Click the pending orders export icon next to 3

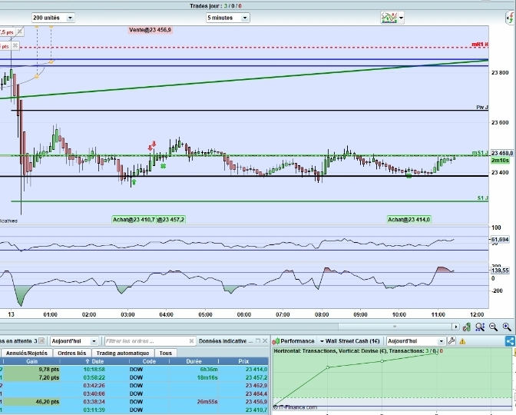click(x=41, y=340)
